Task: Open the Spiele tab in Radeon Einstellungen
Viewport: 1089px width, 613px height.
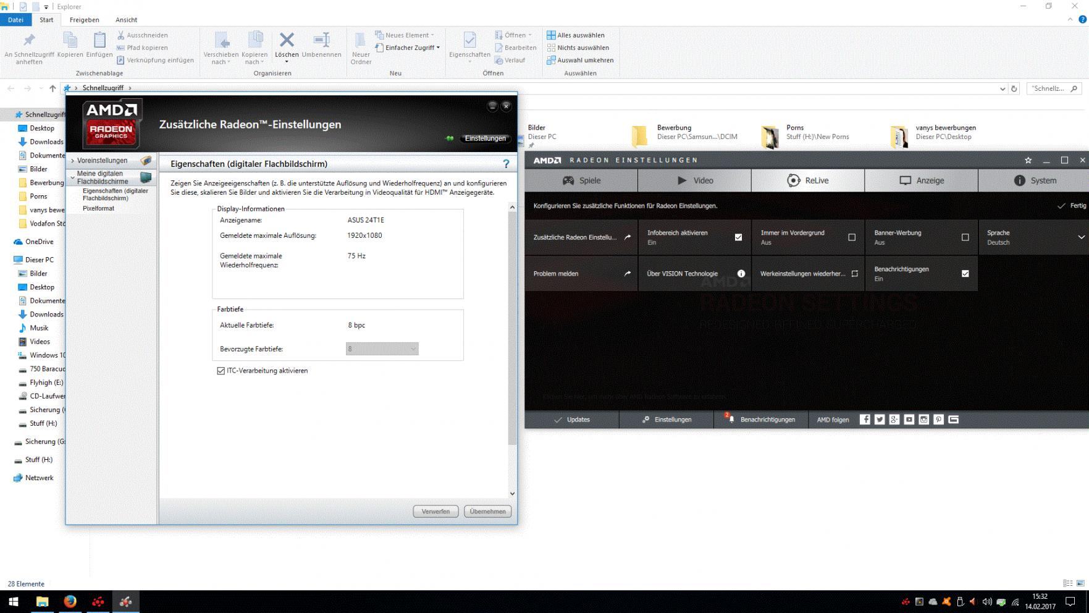Action: click(x=581, y=180)
